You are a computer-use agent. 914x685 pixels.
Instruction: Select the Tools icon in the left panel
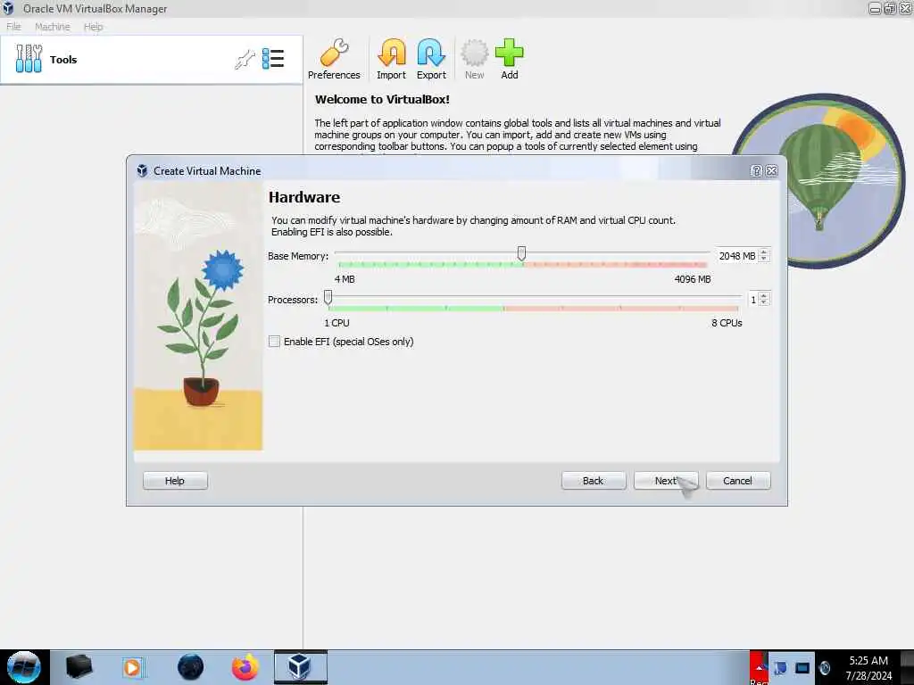[29, 59]
